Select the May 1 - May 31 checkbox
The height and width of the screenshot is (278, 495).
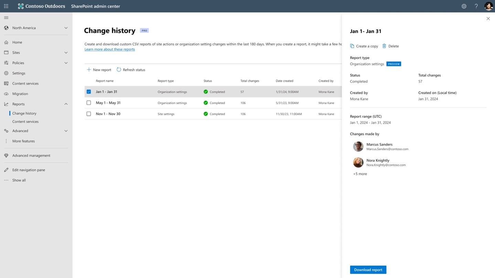pos(89,103)
